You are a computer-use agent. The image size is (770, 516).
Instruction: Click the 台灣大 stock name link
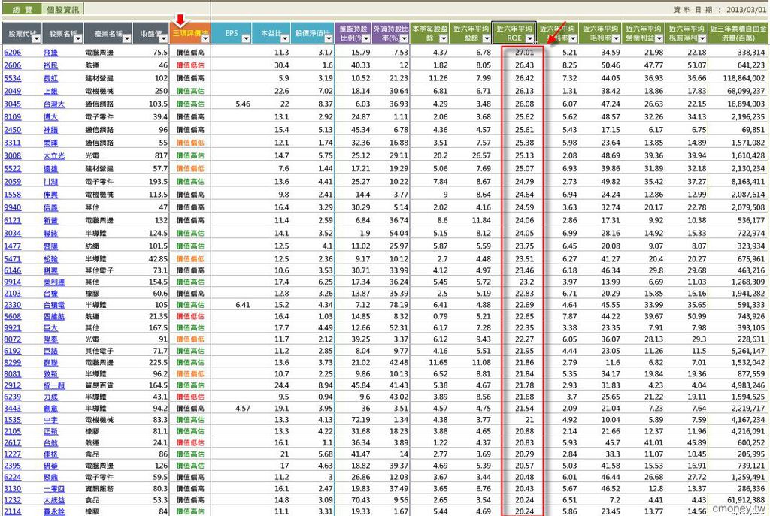(x=54, y=104)
